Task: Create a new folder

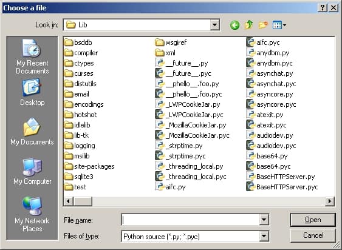Action: (263, 25)
